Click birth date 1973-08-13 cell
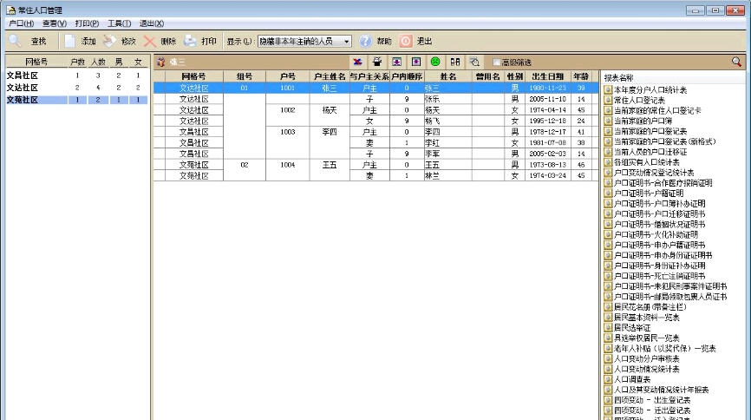This screenshot has width=751, height=420. click(547, 165)
